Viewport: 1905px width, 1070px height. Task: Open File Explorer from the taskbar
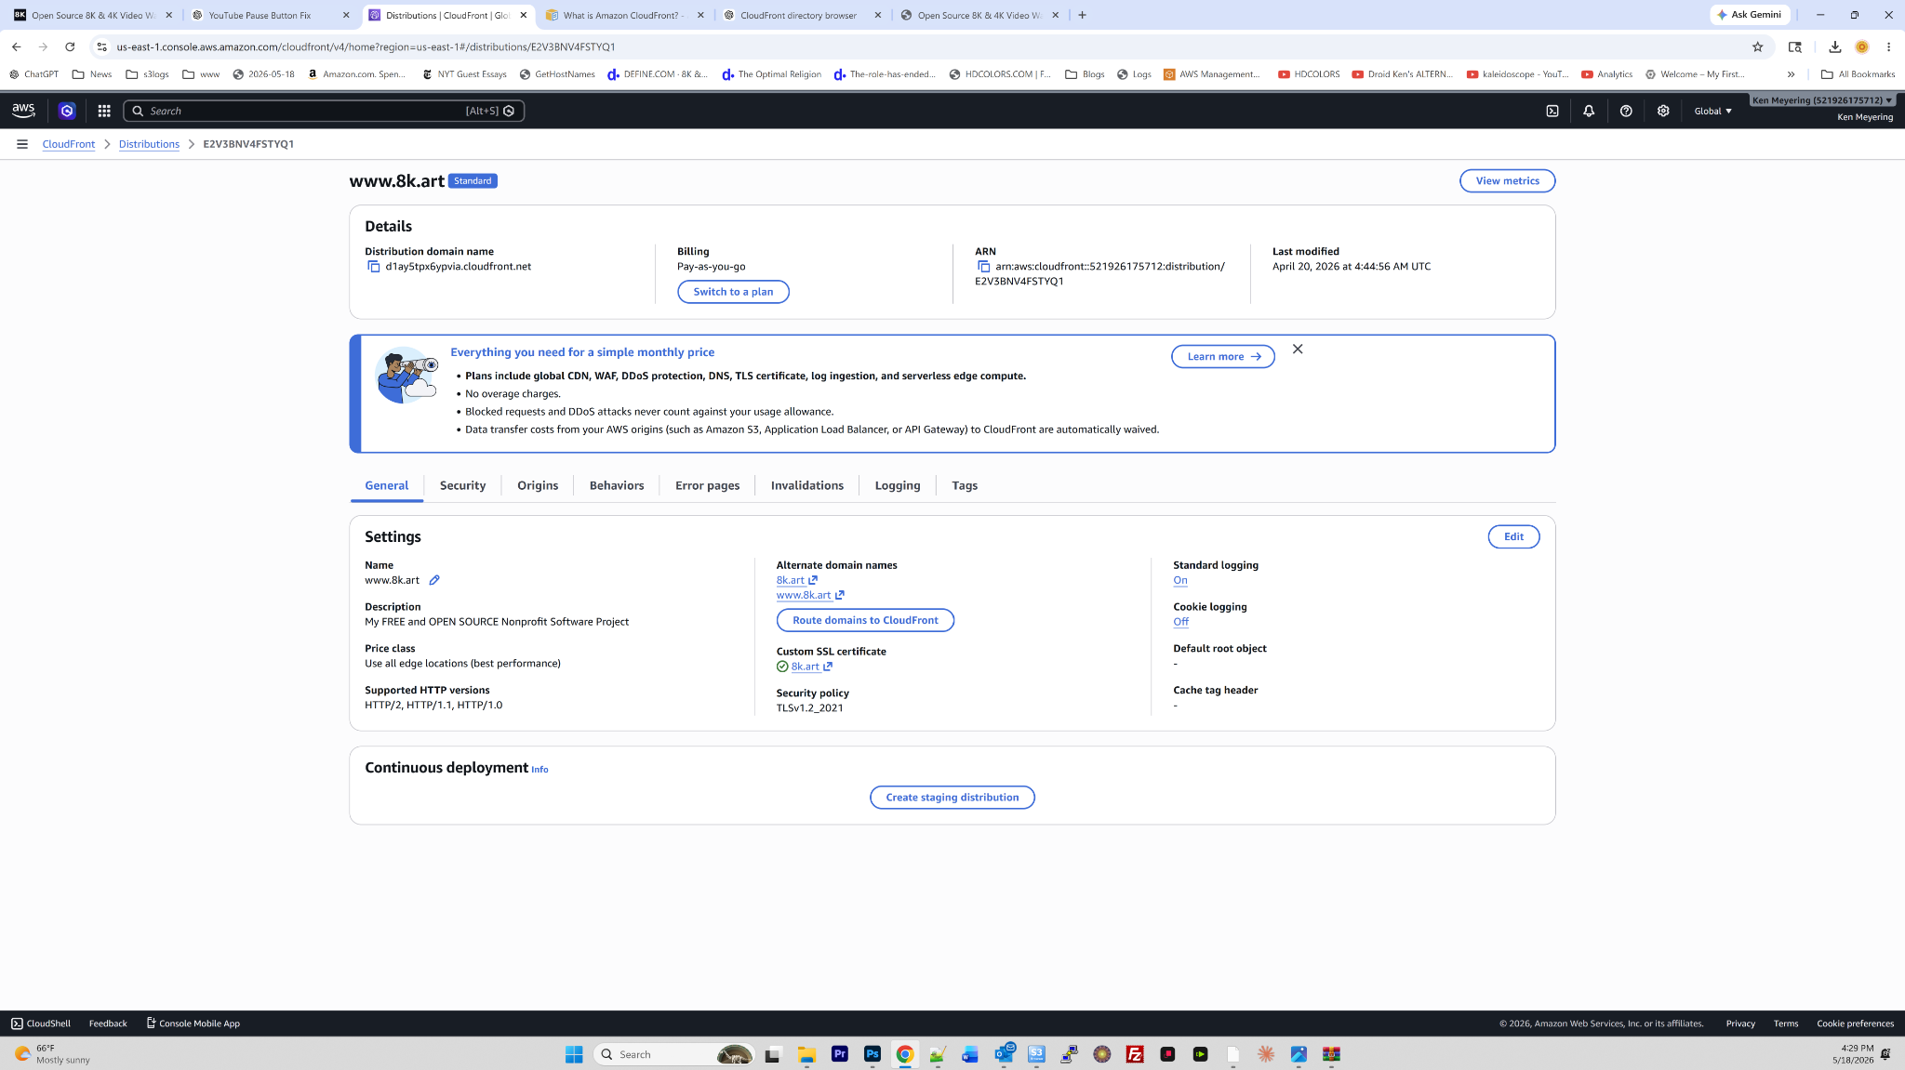click(806, 1054)
